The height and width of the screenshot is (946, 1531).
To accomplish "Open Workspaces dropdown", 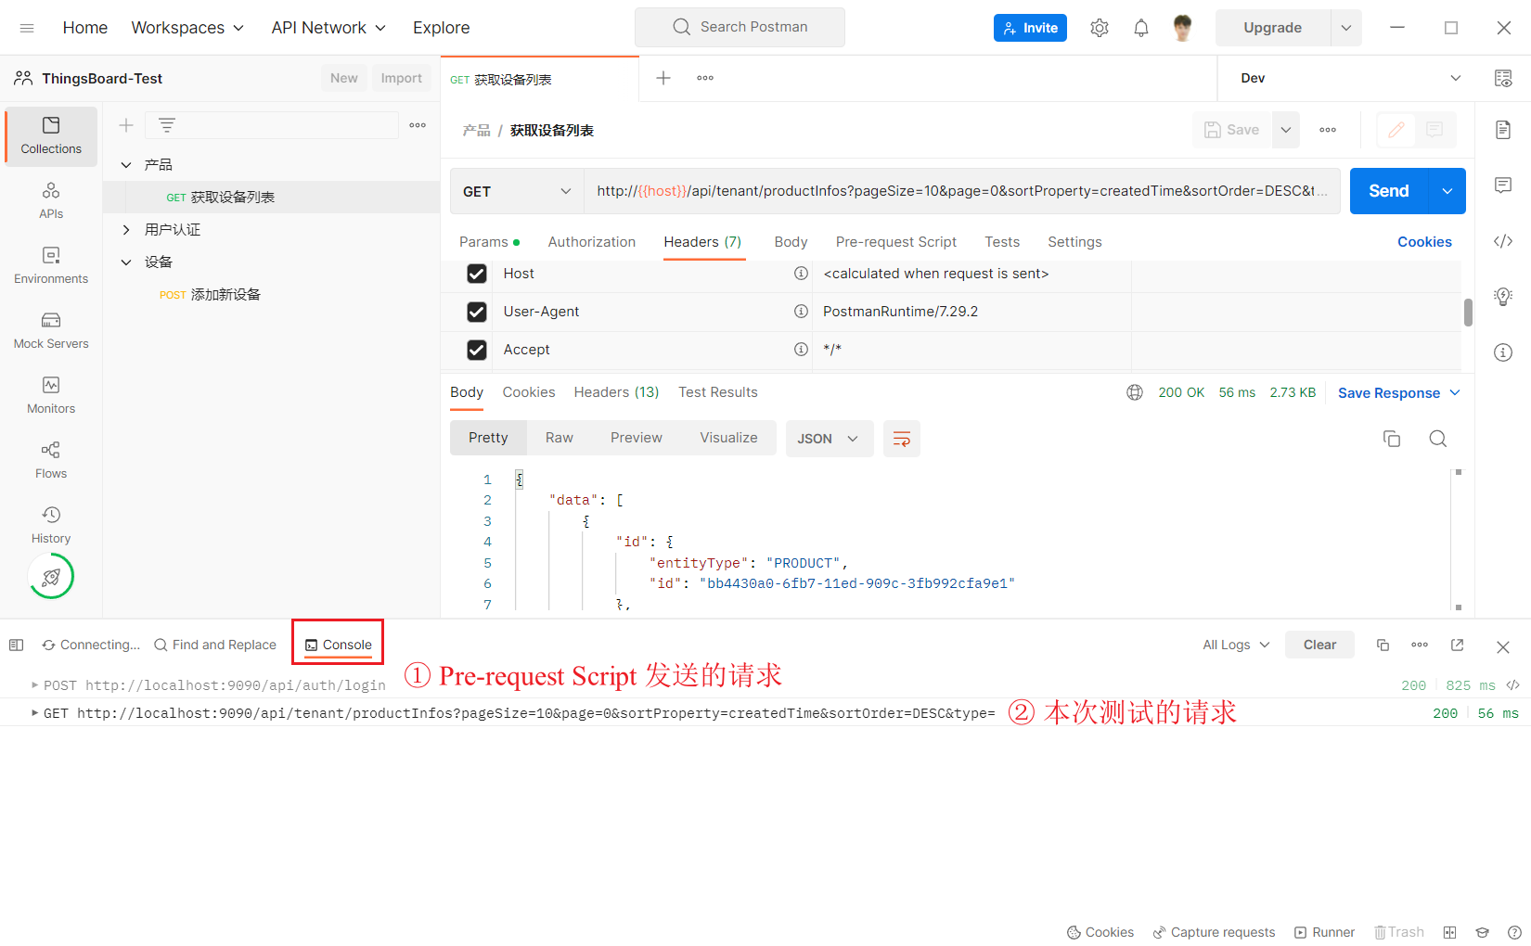I will coord(187,28).
